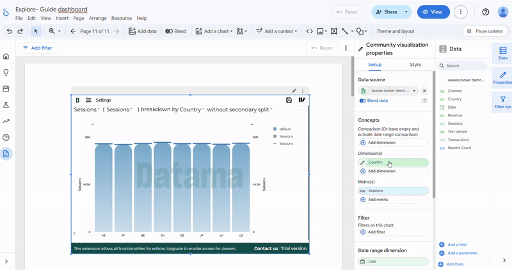Select the pointer selection tool

[36, 31]
